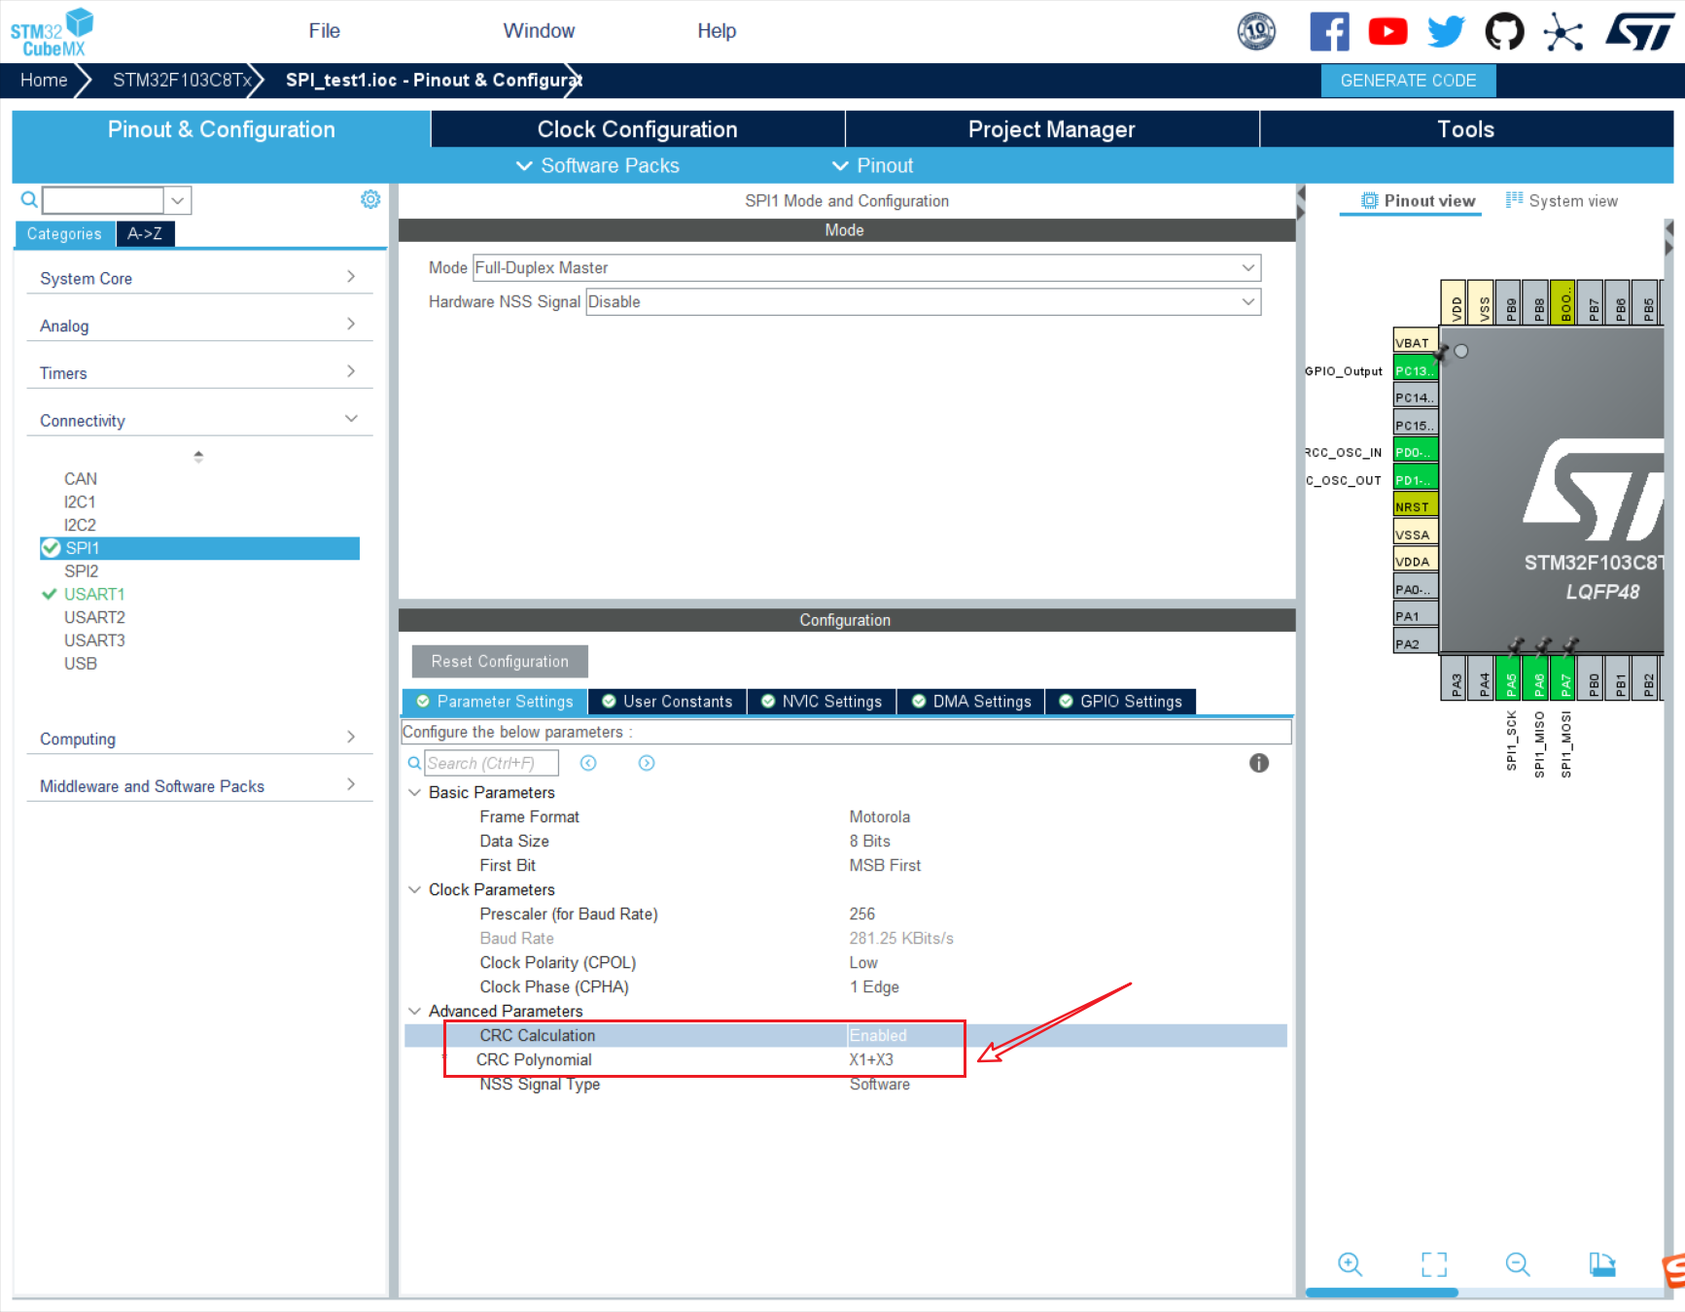This screenshot has height=1312, width=1685.
Task: Select the PA7 SPI1_MOSI pin
Action: point(1565,677)
